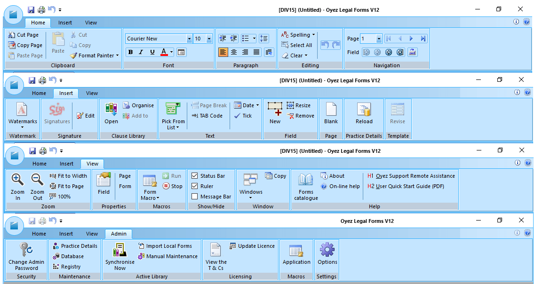
Task: Expand the Date dropdown in Text group
Action: (257, 105)
